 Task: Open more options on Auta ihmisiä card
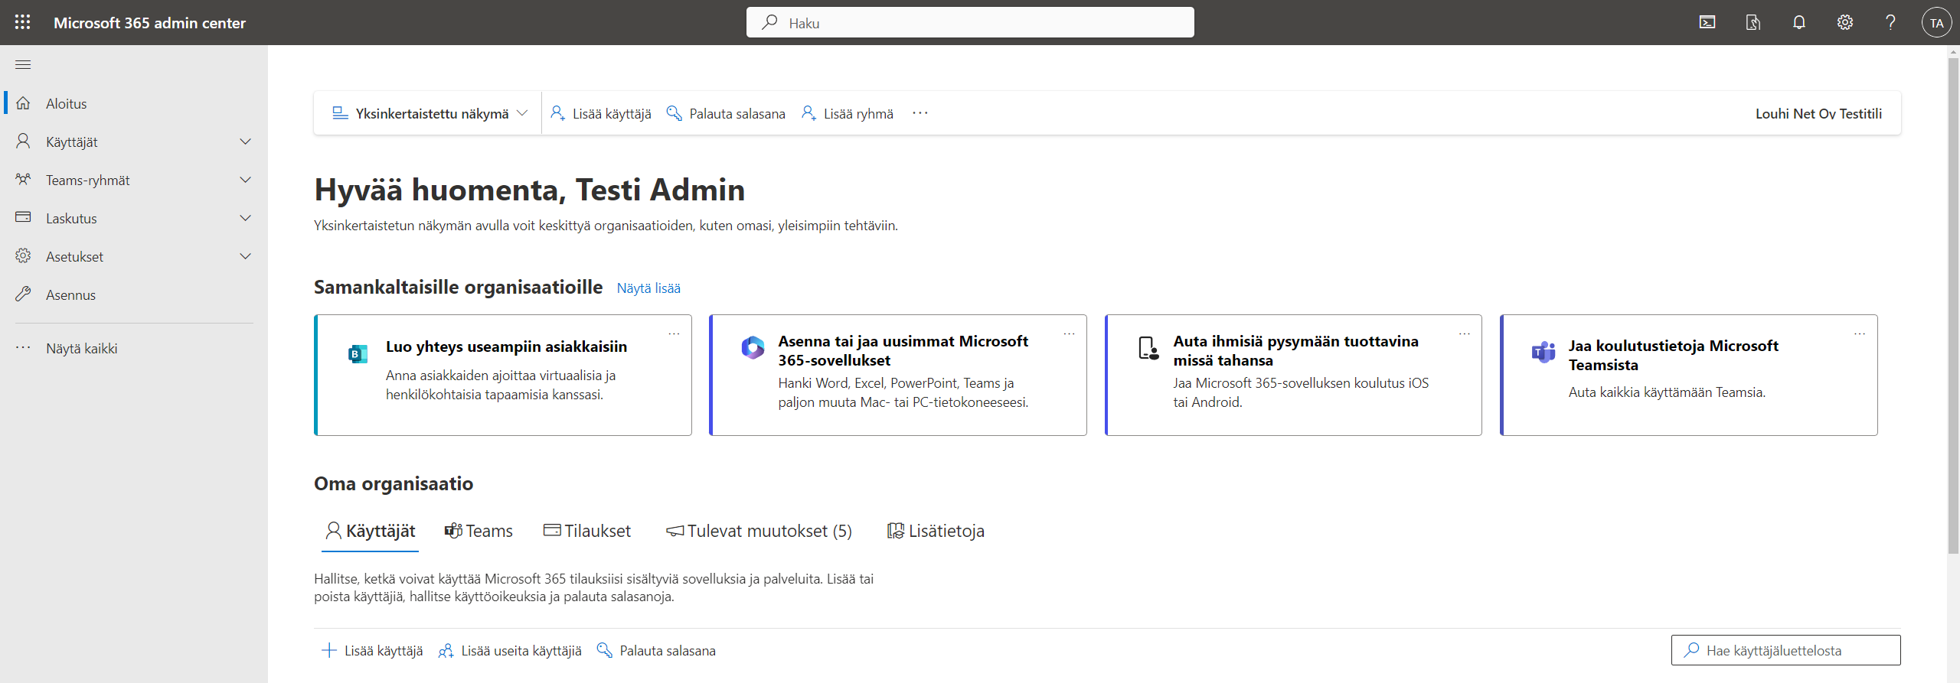[x=1464, y=333]
